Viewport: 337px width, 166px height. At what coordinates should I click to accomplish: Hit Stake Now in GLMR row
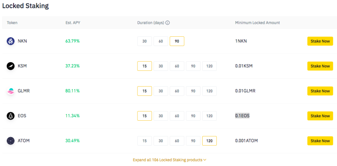click(320, 91)
